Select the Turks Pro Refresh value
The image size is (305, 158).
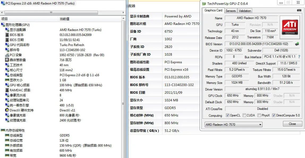72,45
